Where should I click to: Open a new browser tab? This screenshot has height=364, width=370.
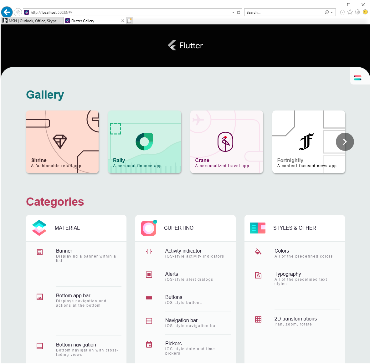129,21
